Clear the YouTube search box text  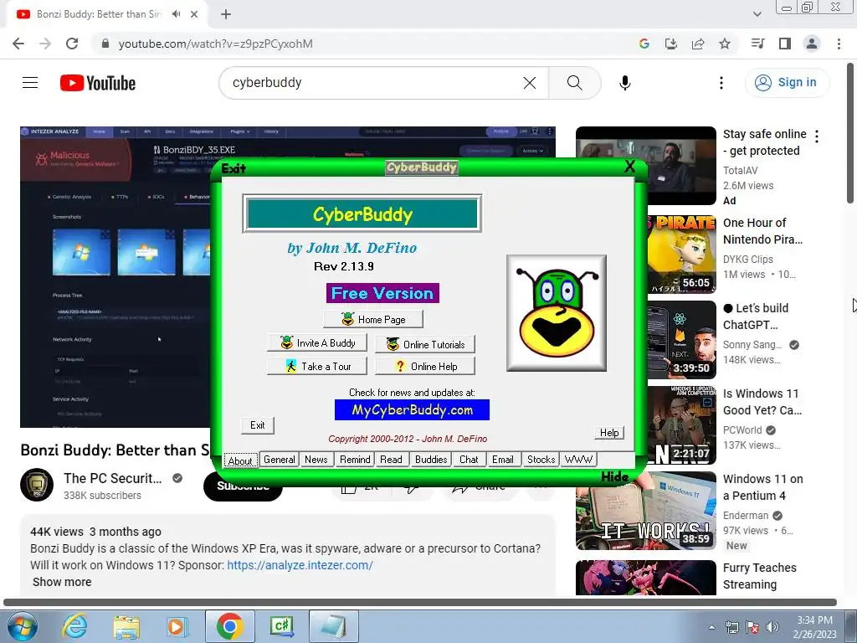(530, 83)
